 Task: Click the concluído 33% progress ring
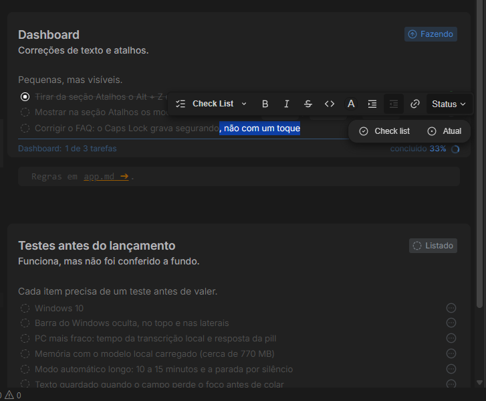point(455,149)
